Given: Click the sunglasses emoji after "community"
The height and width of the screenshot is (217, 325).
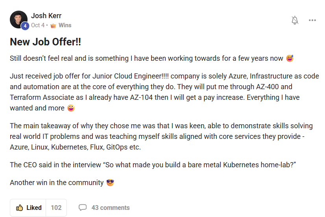Looking at the screenshot, I should tap(110, 183).
